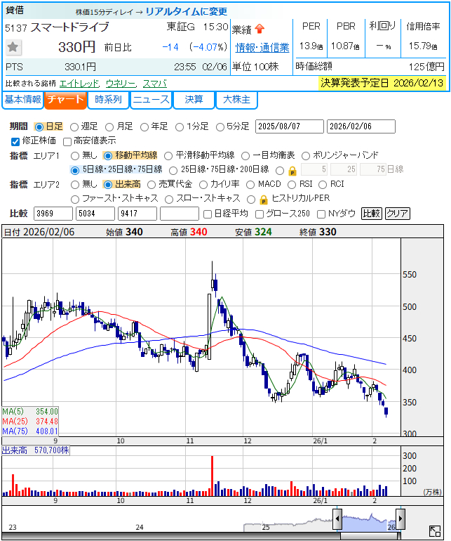Check the 日経平均 comparison checkbox
This screenshot has height=541, width=451.
[x=207, y=214]
